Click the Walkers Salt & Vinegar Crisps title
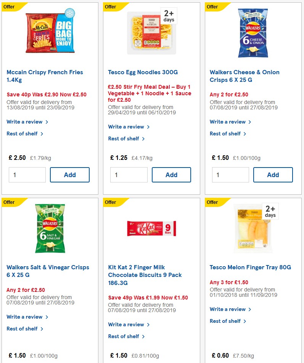The width and height of the screenshot is (304, 363). click(x=48, y=271)
